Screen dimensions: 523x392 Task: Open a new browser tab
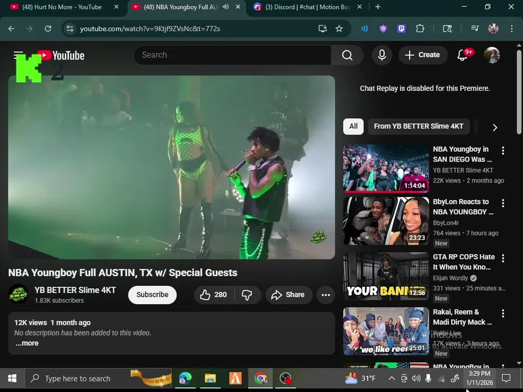pyautogui.click(x=378, y=7)
